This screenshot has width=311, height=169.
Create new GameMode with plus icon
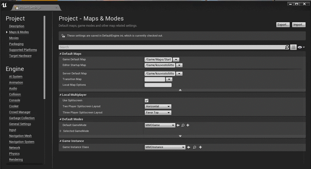pos(188,125)
